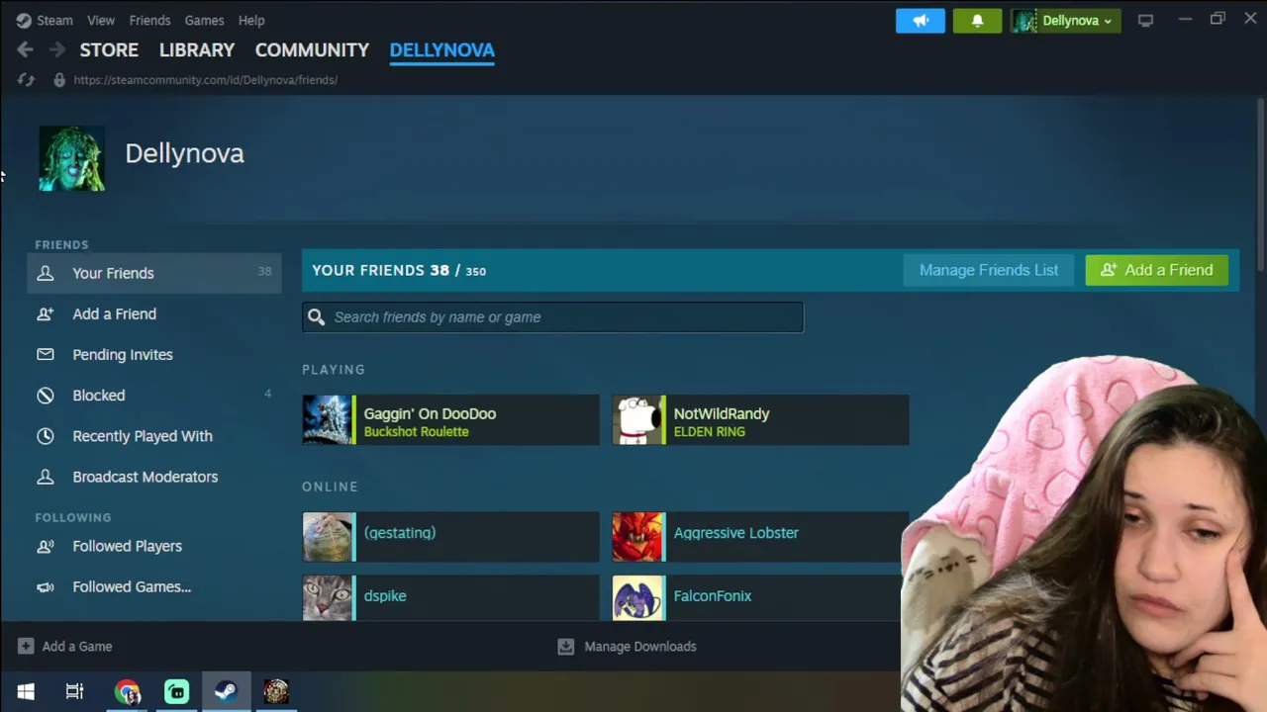Click the Broadcast Moderators person icon
1267x712 pixels.
pos(46,477)
